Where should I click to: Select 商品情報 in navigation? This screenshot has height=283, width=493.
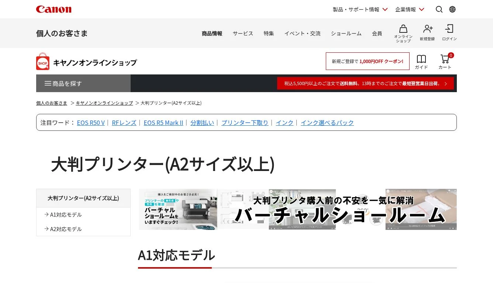click(212, 34)
